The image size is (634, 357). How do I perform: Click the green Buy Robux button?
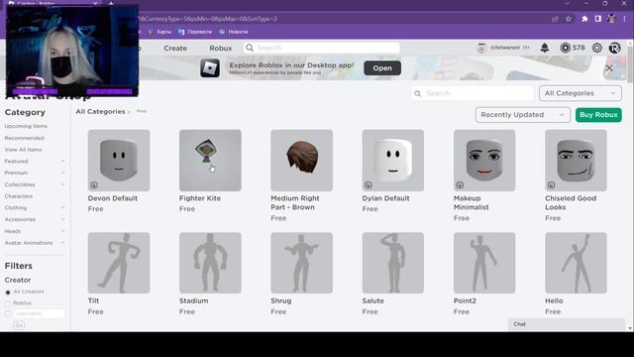[598, 115]
